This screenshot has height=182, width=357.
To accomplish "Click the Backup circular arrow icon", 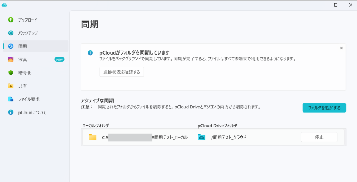I will (x=11, y=33).
